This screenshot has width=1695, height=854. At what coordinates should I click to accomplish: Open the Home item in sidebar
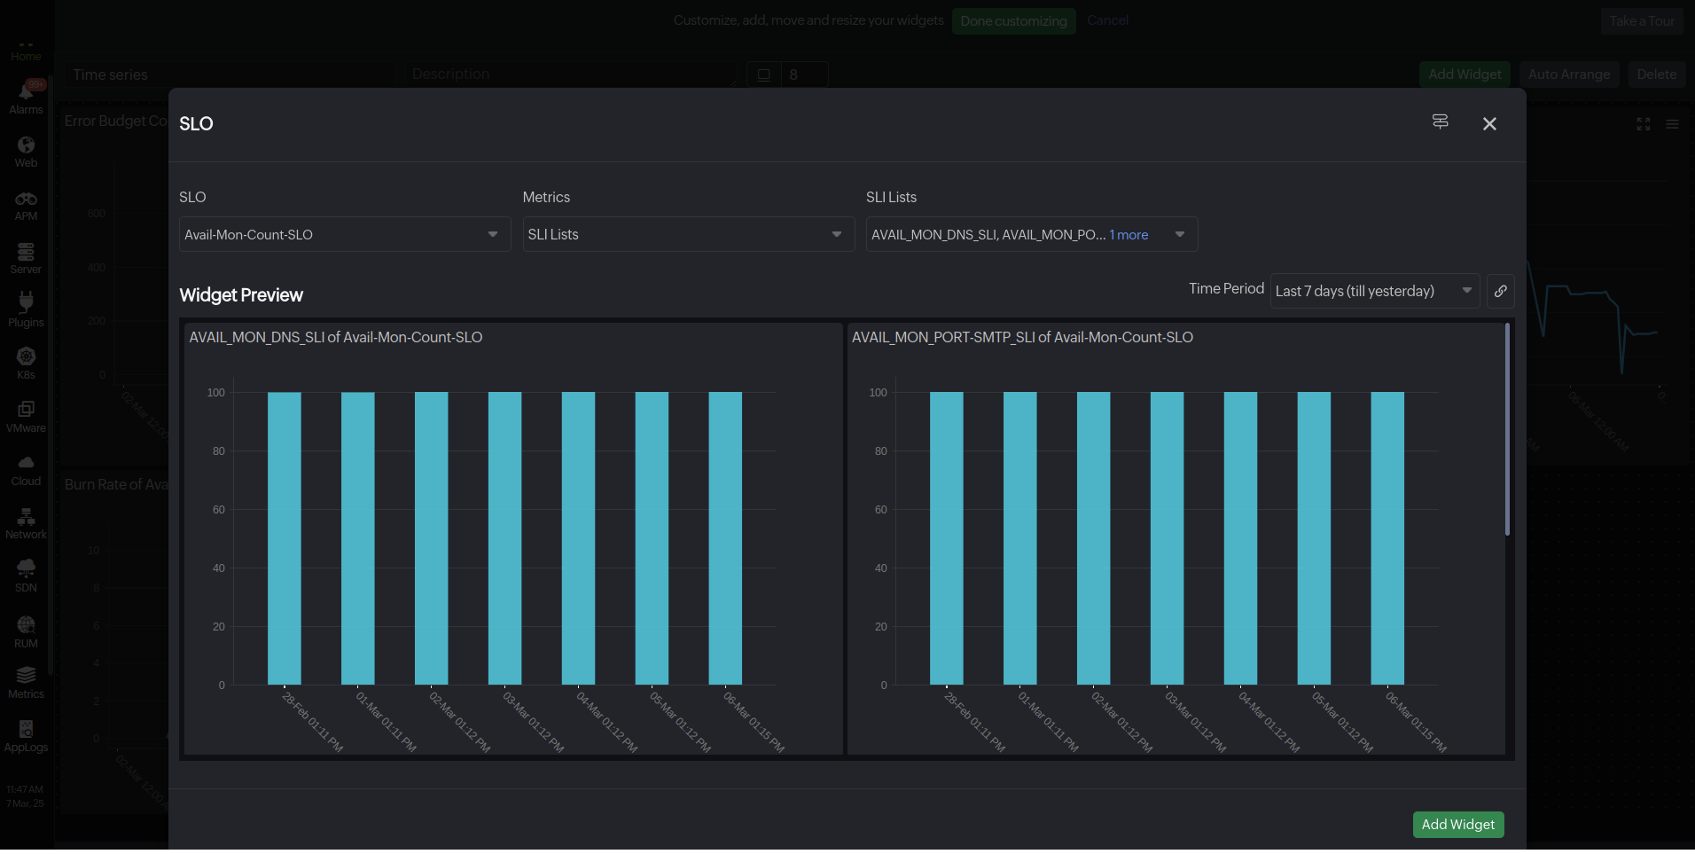[x=26, y=50]
